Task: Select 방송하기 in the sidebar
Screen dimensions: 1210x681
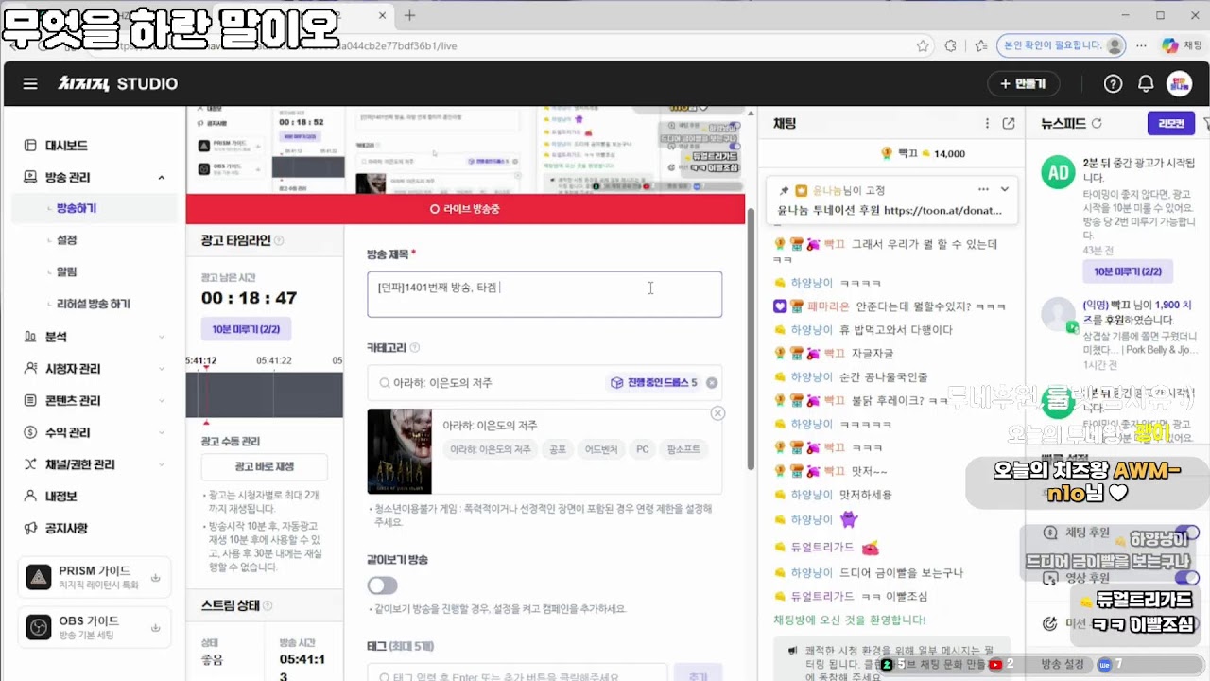Action: 93,208
